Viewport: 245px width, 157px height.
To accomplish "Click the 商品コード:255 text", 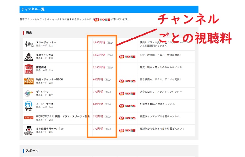I will click(44, 132).
